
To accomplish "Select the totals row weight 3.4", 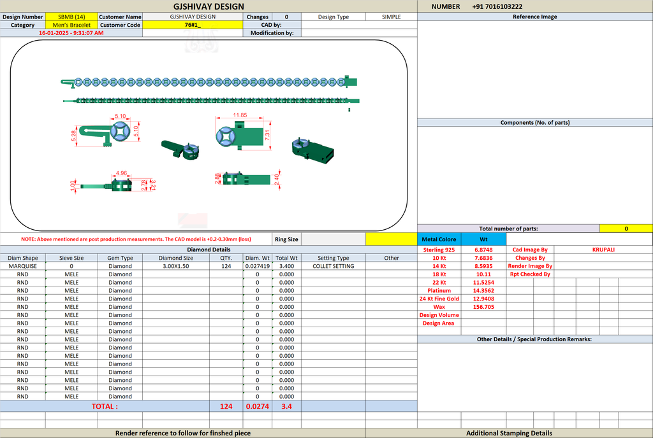I will tap(286, 406).
